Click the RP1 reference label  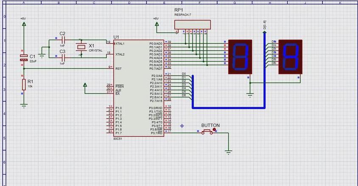click(179, 10)
